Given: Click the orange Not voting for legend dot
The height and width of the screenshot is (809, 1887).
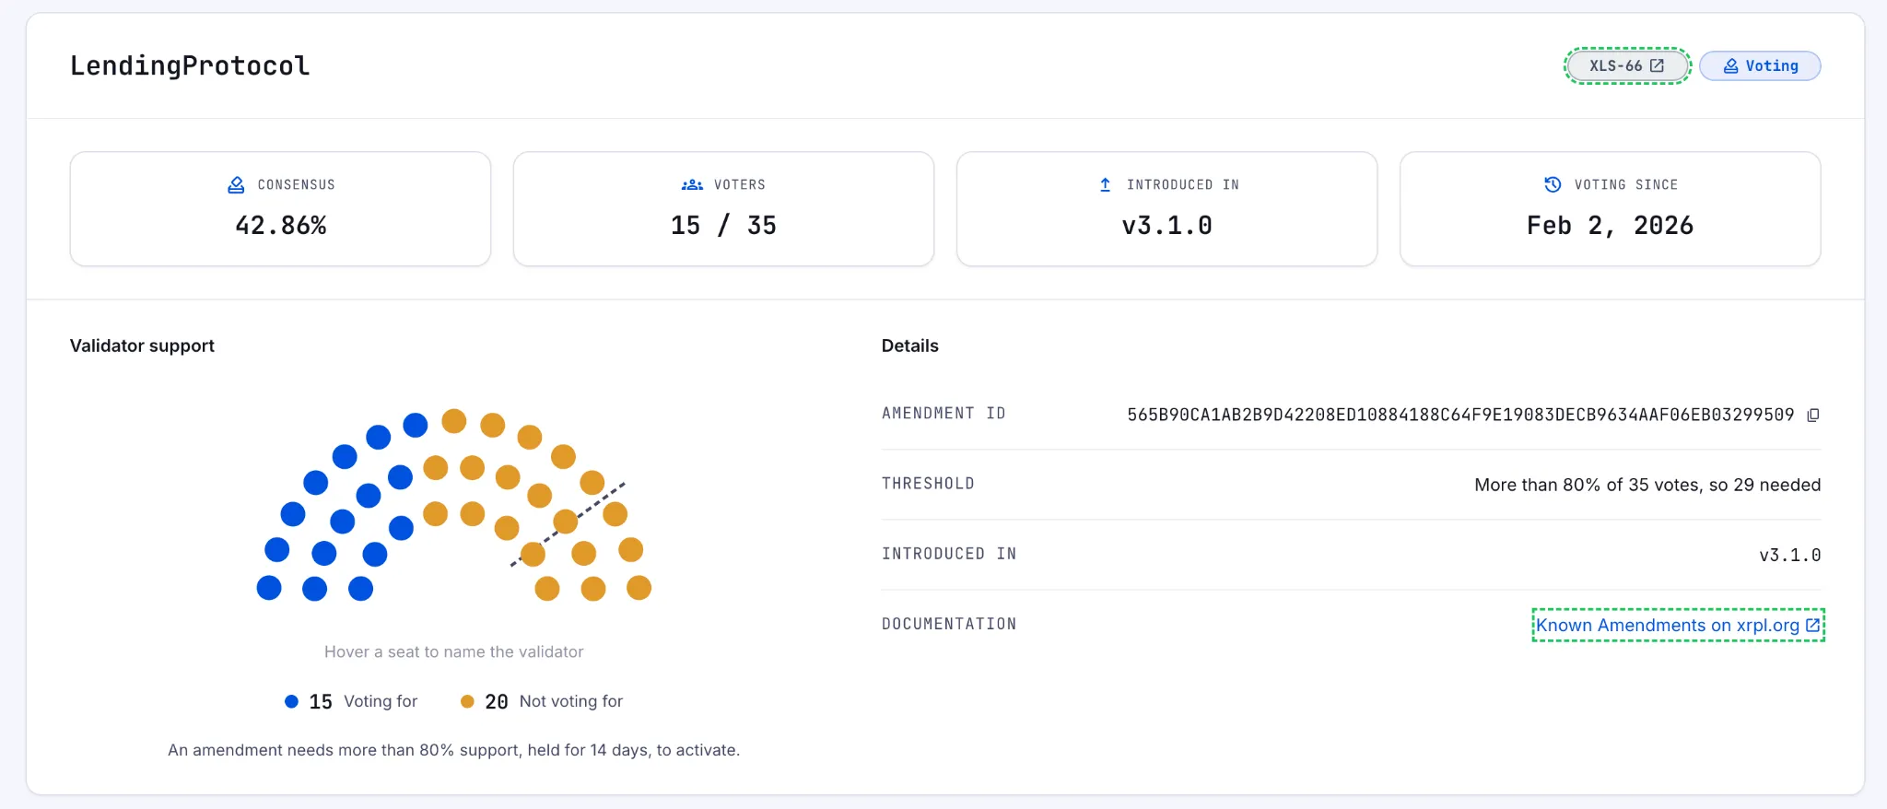Looking at the screenshot, I should 467,701.
